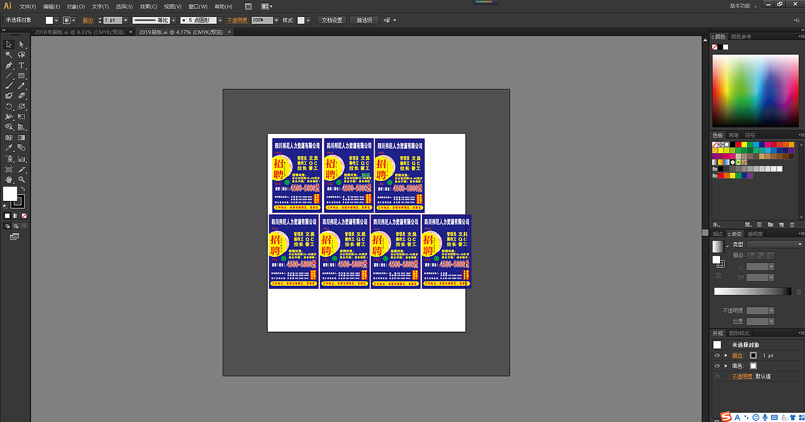
Task: Toggle visibility eye of 描边 appearance row
Action: pyautogui.click(x=717, y=355)
